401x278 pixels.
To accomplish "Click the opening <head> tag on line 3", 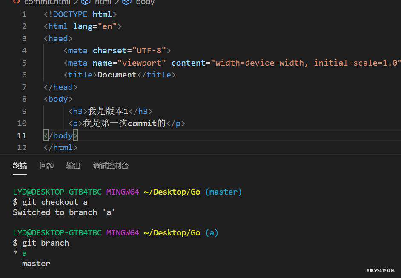I will click(x=58, y=39).
